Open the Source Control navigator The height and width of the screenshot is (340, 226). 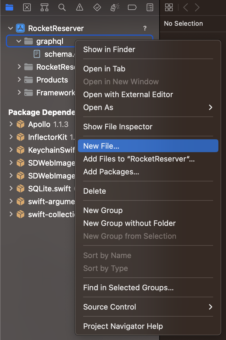pyautogui.click(x=27, y=7)
